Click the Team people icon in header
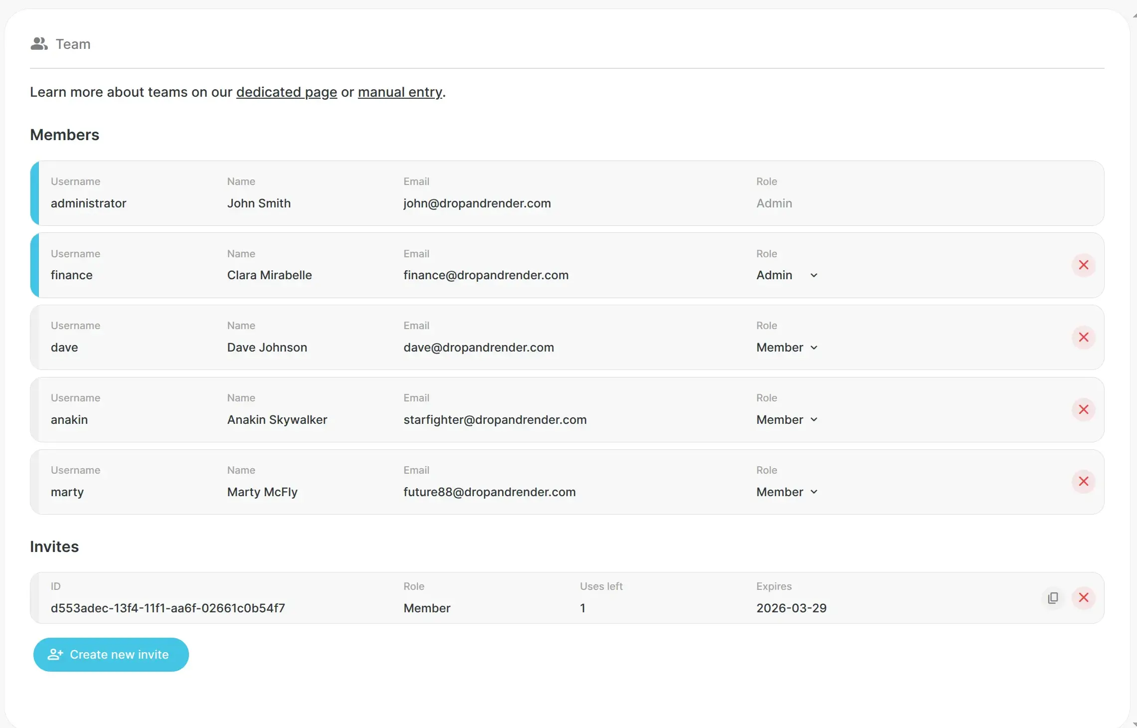This screenshot has height=728, width=1137. (x=39, y=44)
